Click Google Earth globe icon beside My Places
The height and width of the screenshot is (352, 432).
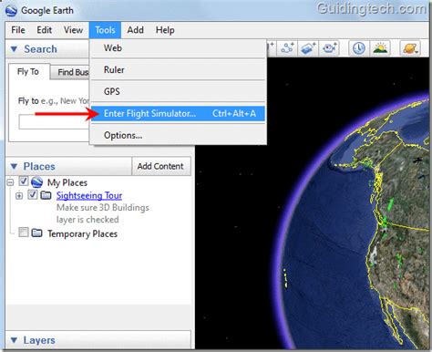(36, 182)
